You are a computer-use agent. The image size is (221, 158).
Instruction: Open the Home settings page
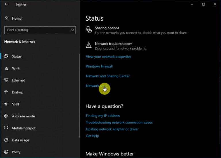[17, 18]
